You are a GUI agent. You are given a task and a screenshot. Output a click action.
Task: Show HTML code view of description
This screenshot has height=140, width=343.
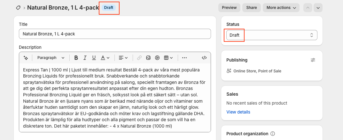click(204, 58)
